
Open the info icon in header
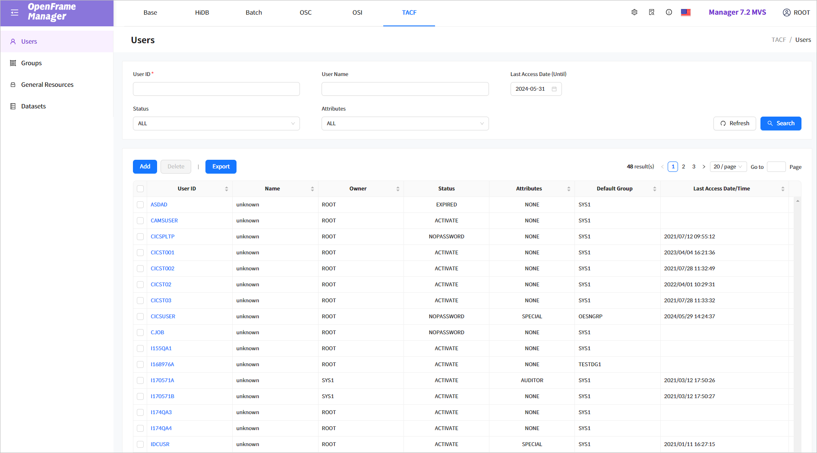click(x=669, y=13)
